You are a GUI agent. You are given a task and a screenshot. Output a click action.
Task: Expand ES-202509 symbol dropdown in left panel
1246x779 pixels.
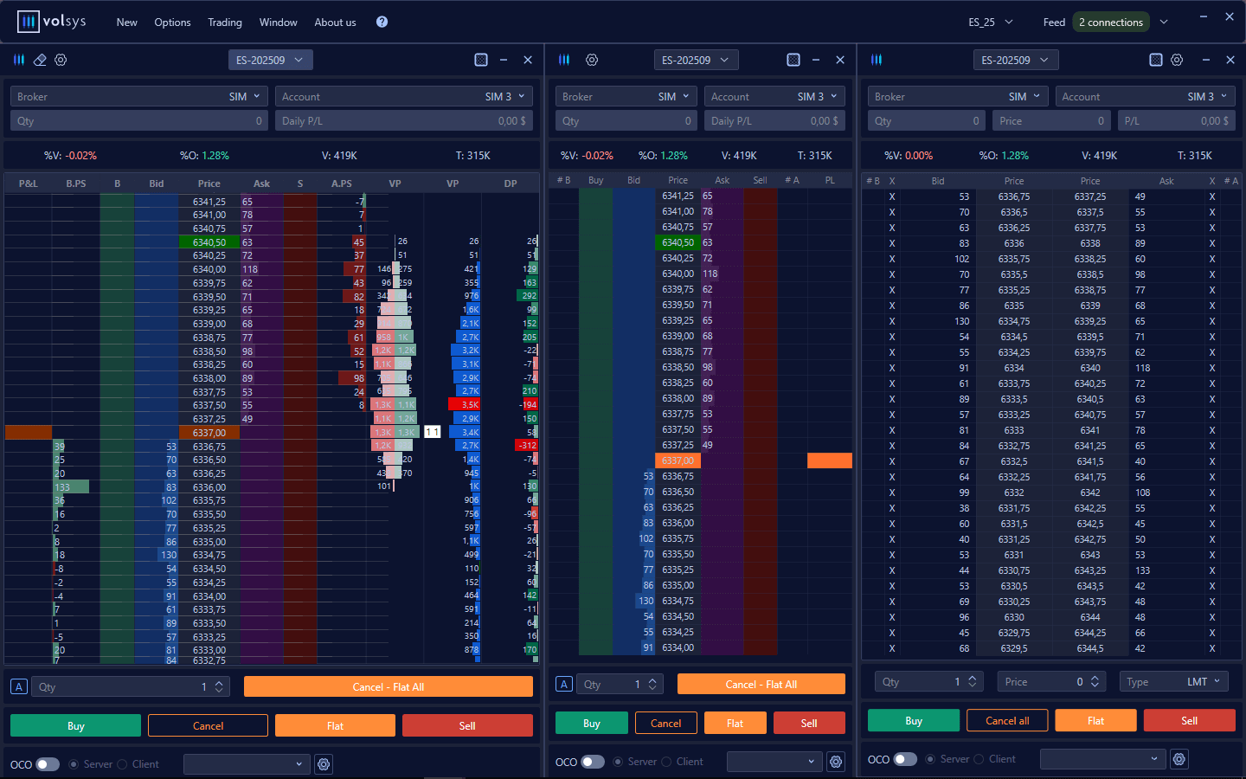pos(269,60)
